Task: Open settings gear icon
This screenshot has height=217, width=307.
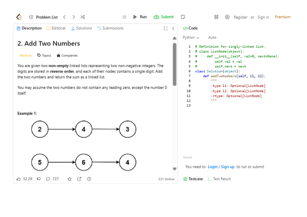Action: click(227, 17)
